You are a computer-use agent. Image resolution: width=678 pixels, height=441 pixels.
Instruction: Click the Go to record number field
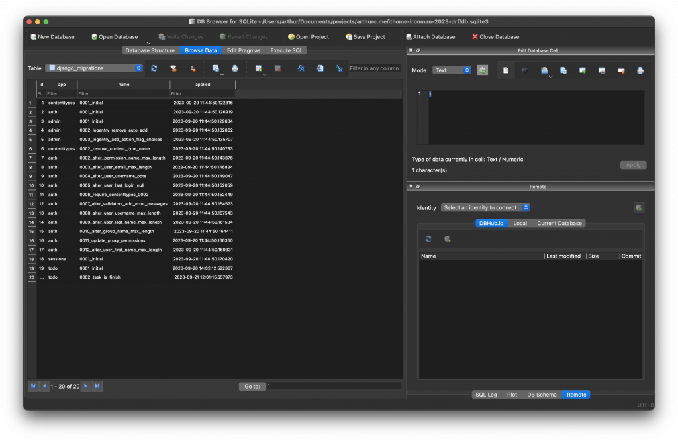pyautogui.click(x=334, y=387)
